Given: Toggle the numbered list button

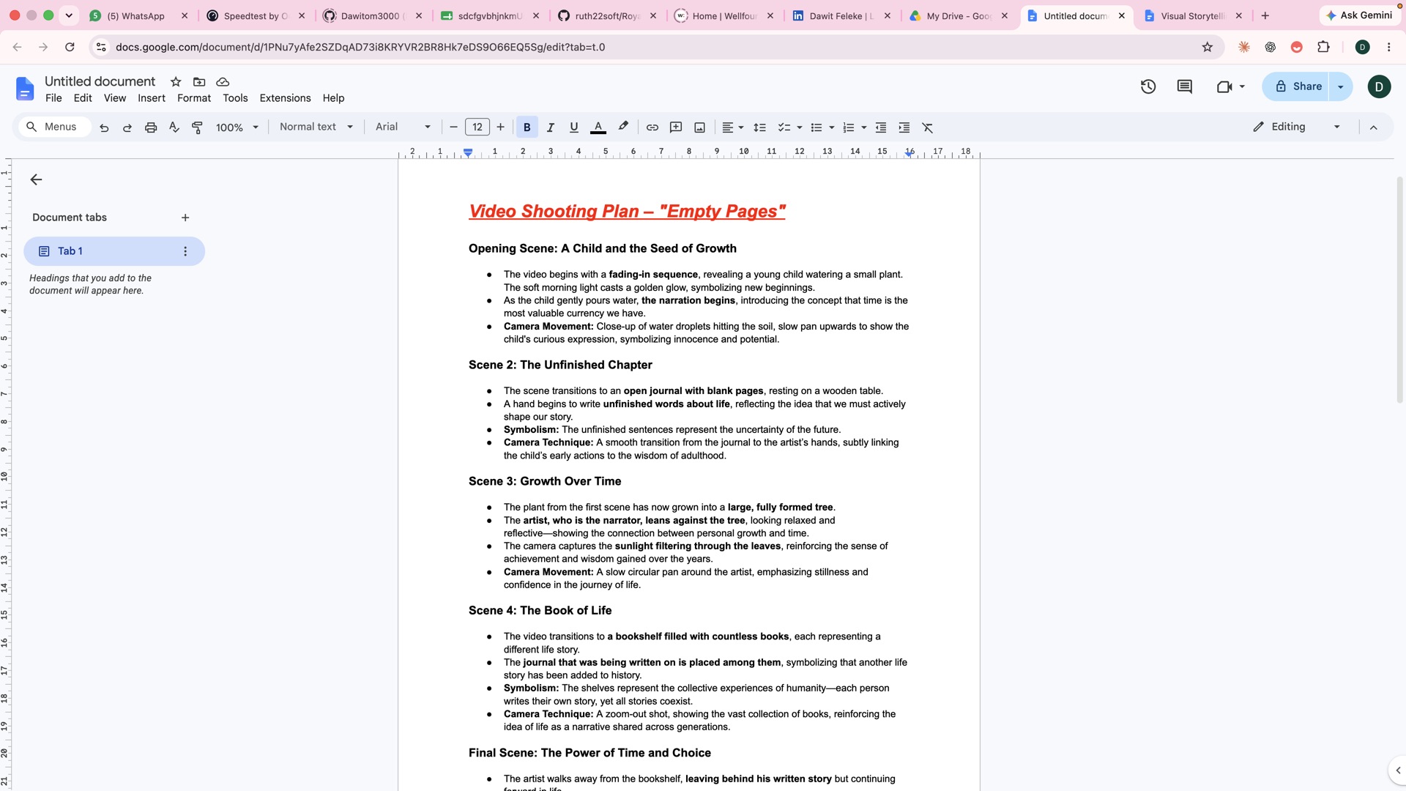Looking at the screenshot, I should [849, 127].
